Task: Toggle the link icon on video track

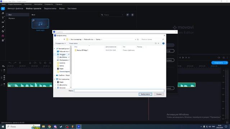Action: pyautogui.click(x=4, y=80)
